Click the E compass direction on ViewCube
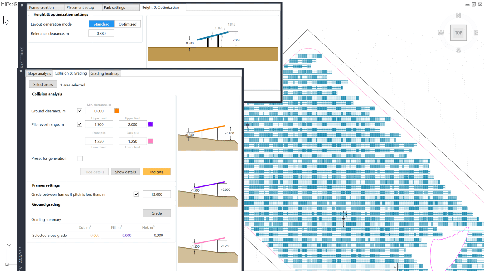 click(476, 33)
